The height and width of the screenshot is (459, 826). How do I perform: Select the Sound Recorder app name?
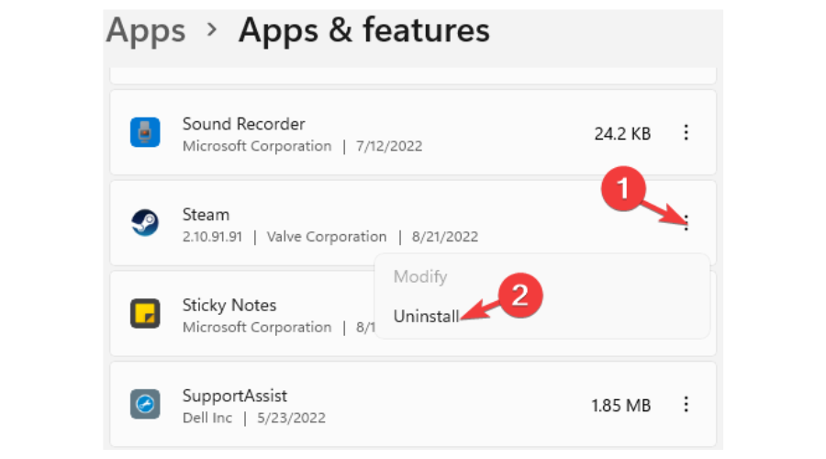tap(243, 124)
